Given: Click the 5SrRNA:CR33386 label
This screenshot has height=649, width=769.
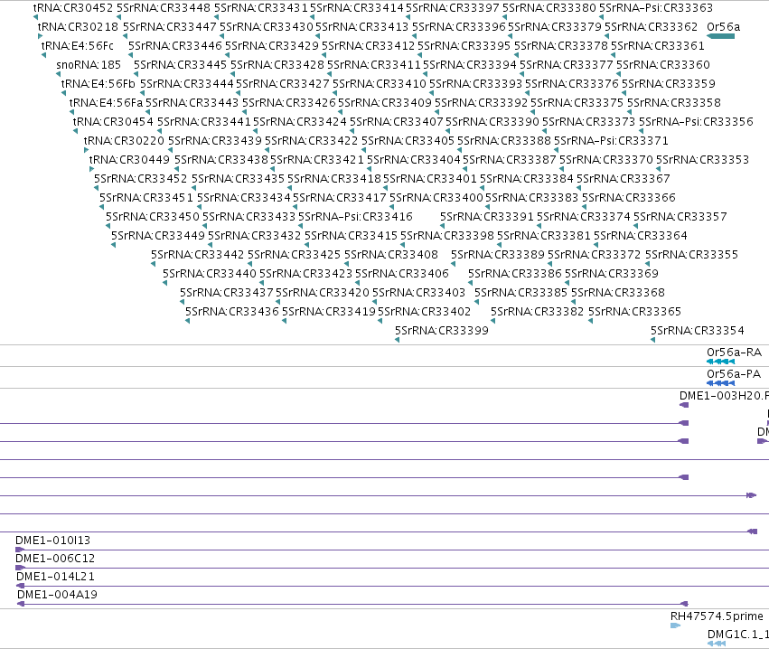Looking at the screenshot, I should [515, 274].
